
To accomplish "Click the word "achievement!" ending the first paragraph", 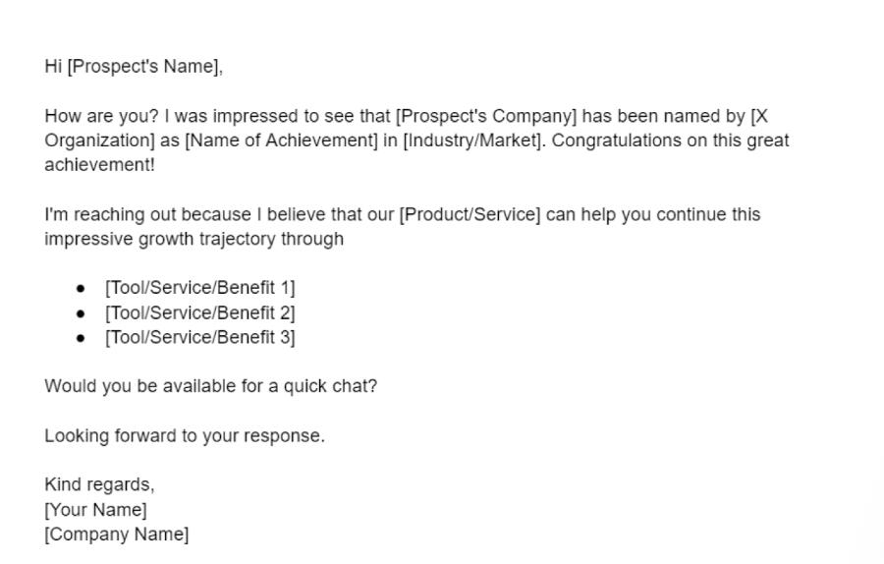I will coord(99,165).
